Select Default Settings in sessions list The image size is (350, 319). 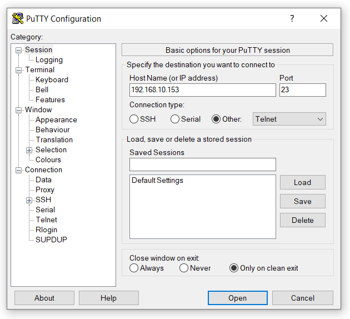click(x=157, y=181)
